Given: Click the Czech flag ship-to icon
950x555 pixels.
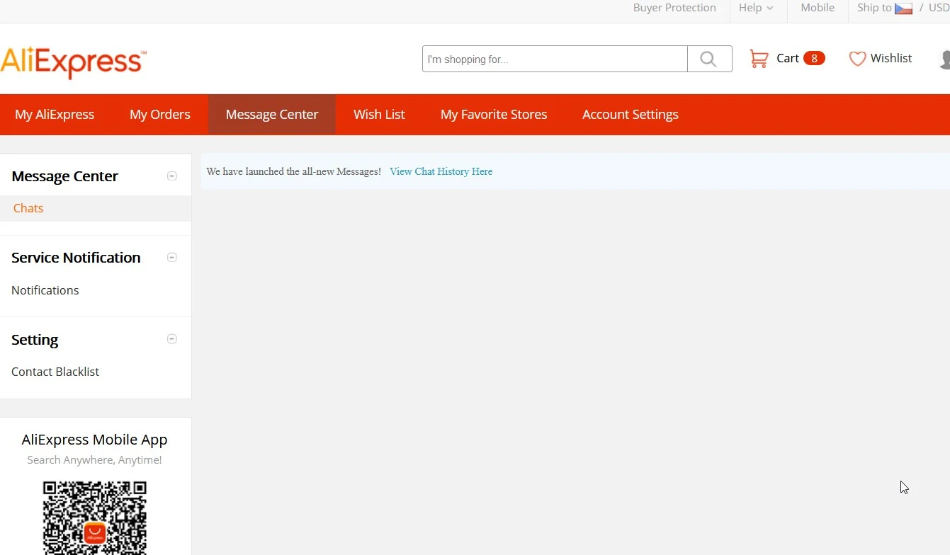Looking at the screenshot, I should pyautogui.click(x=903, y=8).
